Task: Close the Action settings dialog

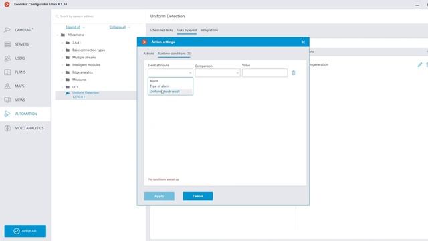Action: [303, 42]
